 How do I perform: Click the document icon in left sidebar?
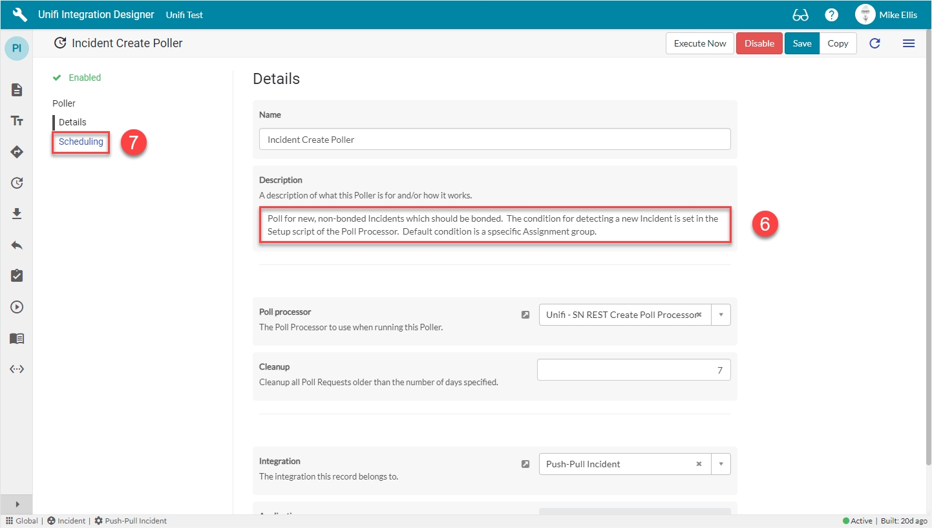pos(17,90)
